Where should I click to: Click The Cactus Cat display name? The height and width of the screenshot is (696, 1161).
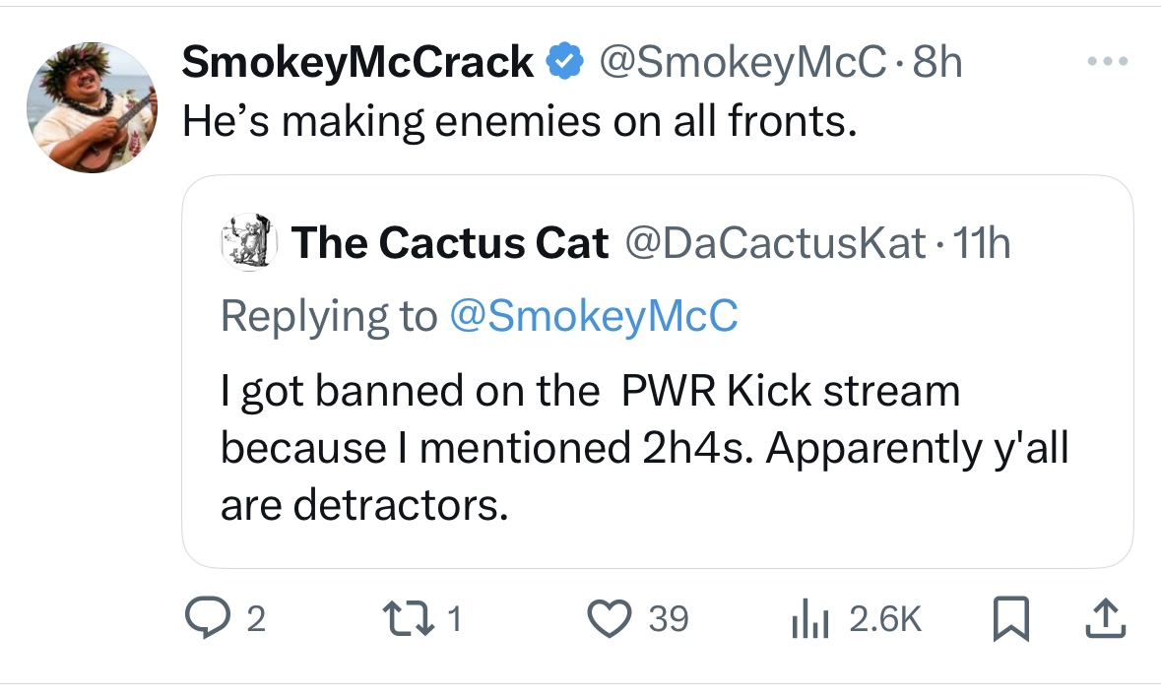point(450,242)
